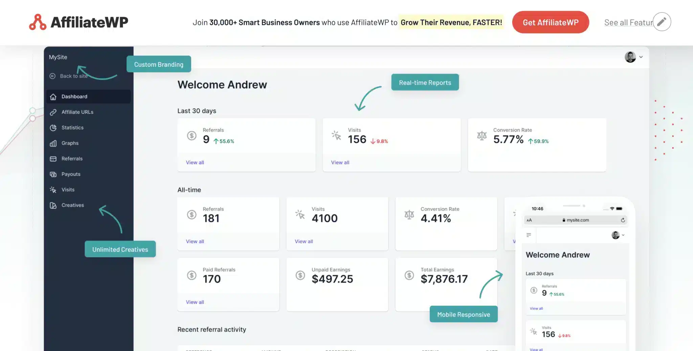Click dollar icon on Last 30 days Referrals
The width and height of the screenshot is (693, 351).
click(192, 135)
